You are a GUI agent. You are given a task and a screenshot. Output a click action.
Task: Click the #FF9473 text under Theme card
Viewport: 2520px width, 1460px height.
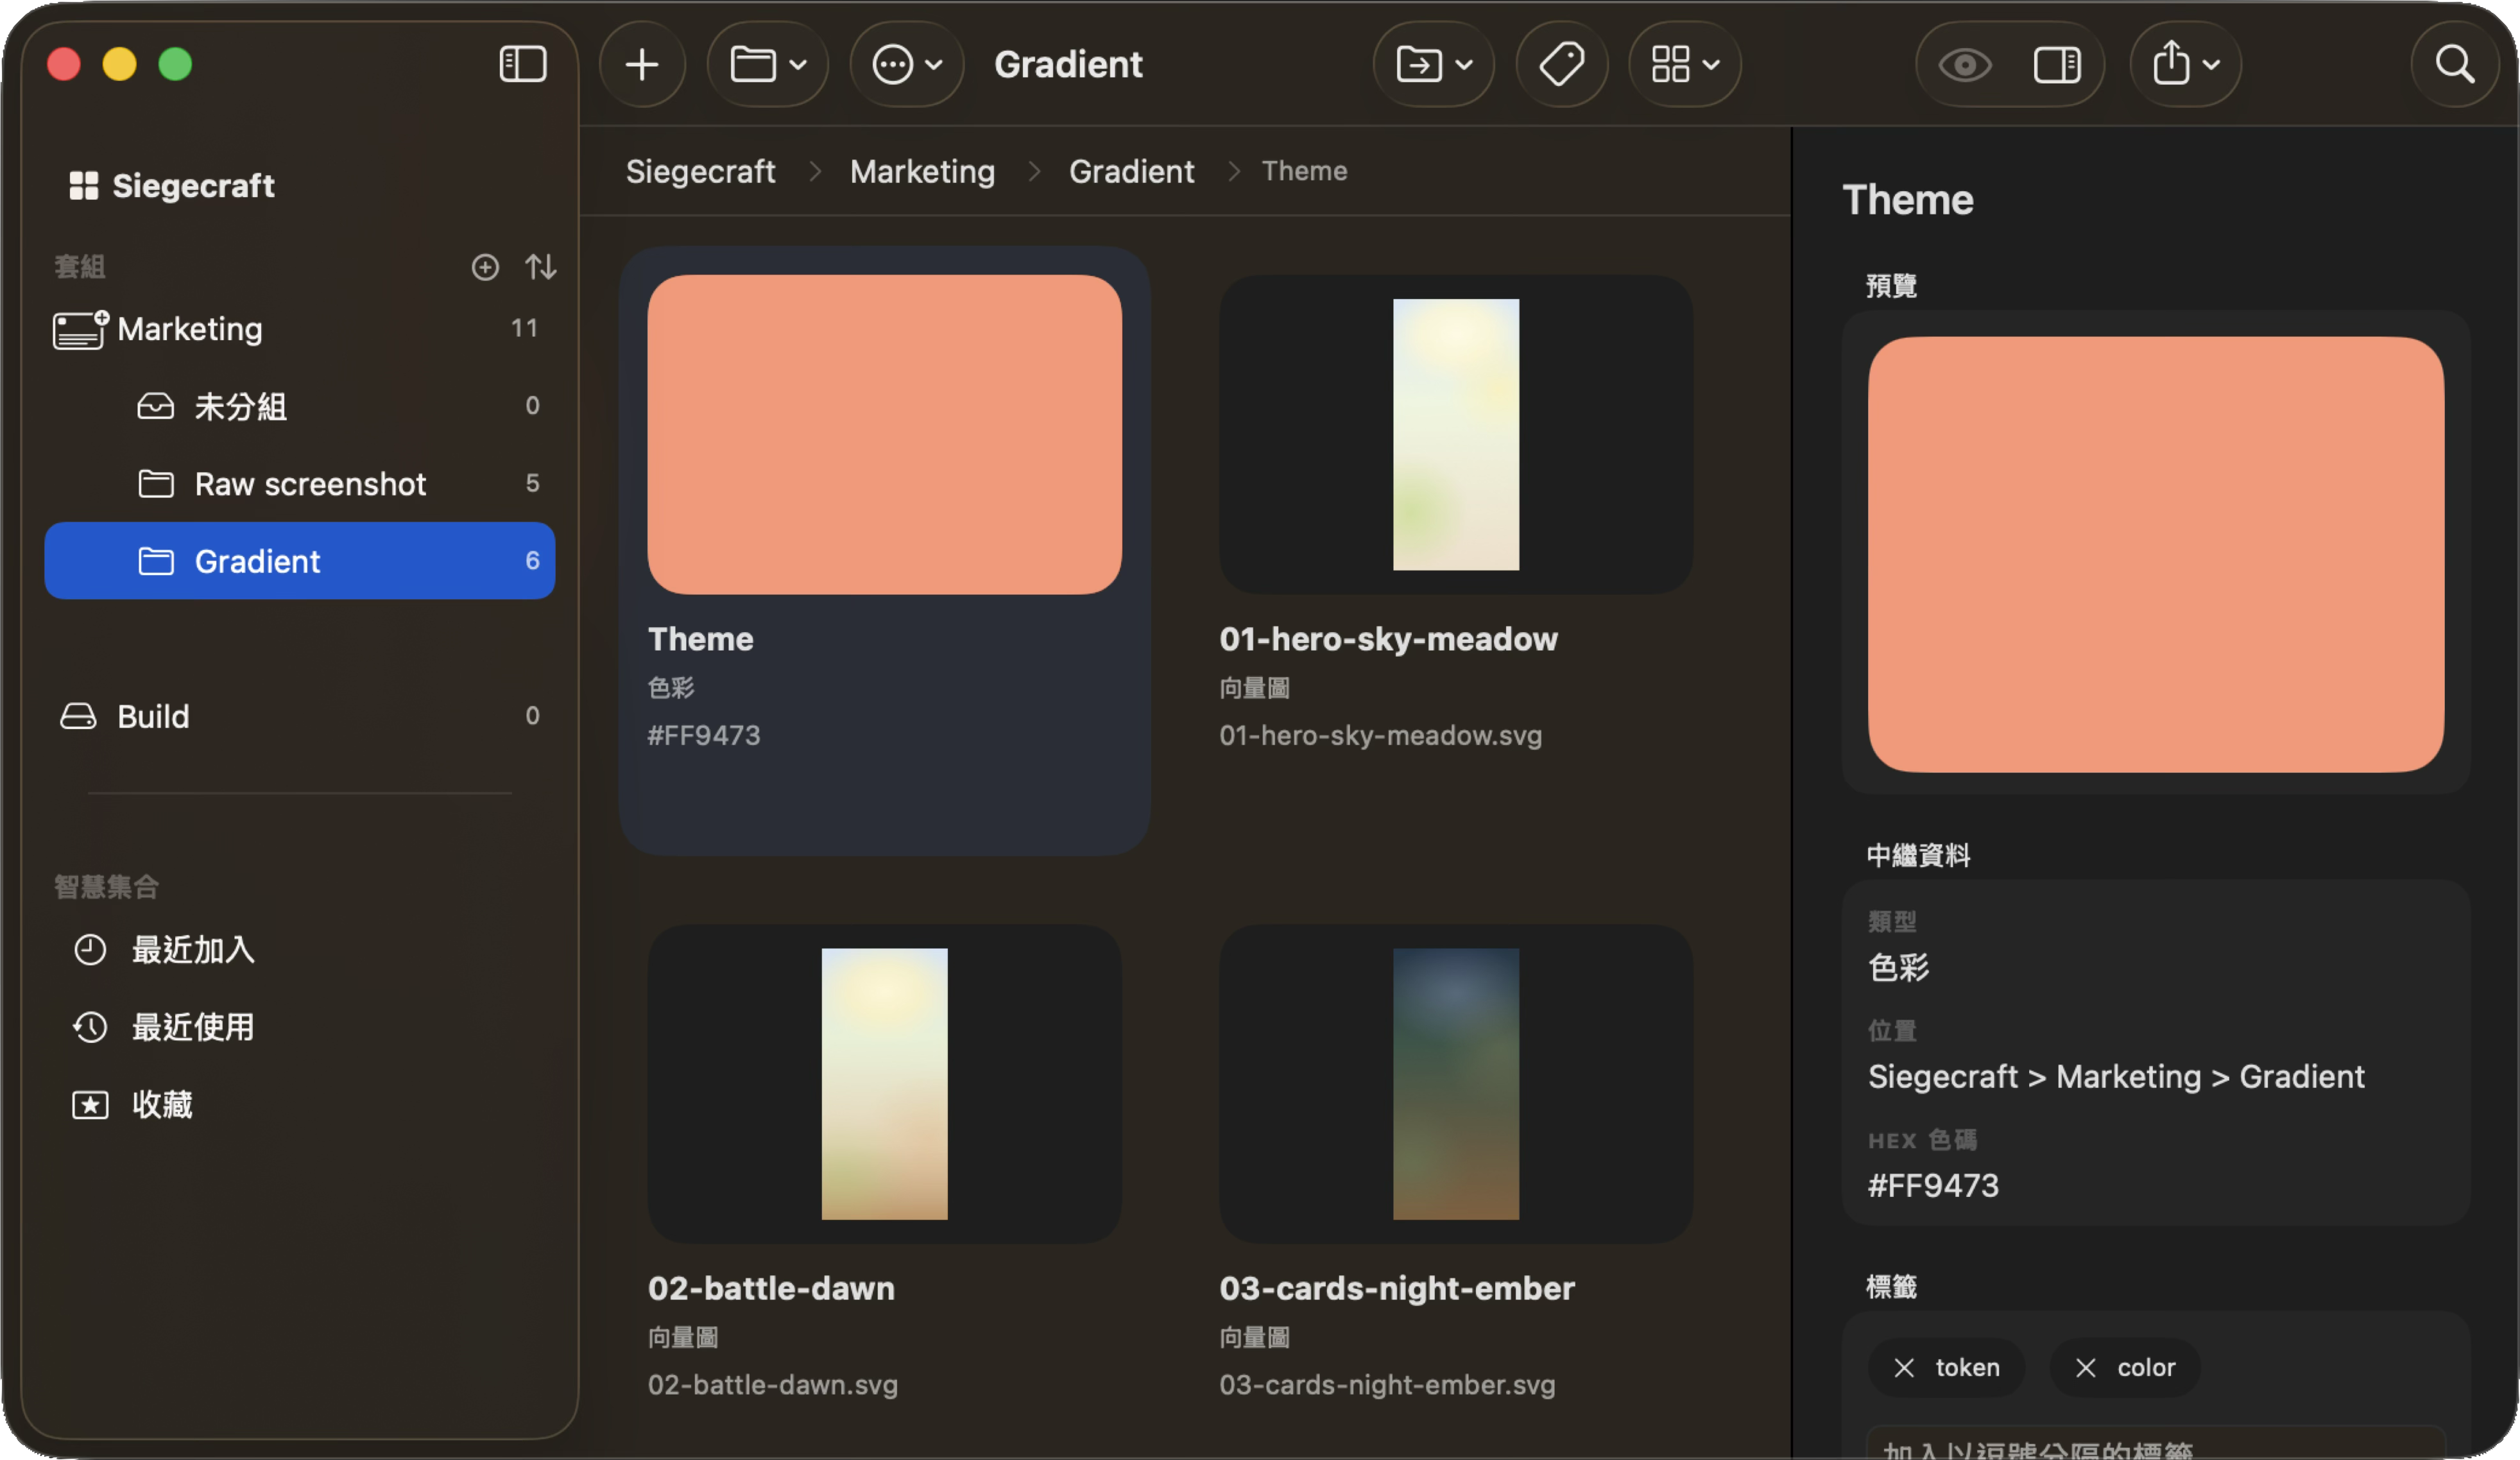[x=704, y=736]
